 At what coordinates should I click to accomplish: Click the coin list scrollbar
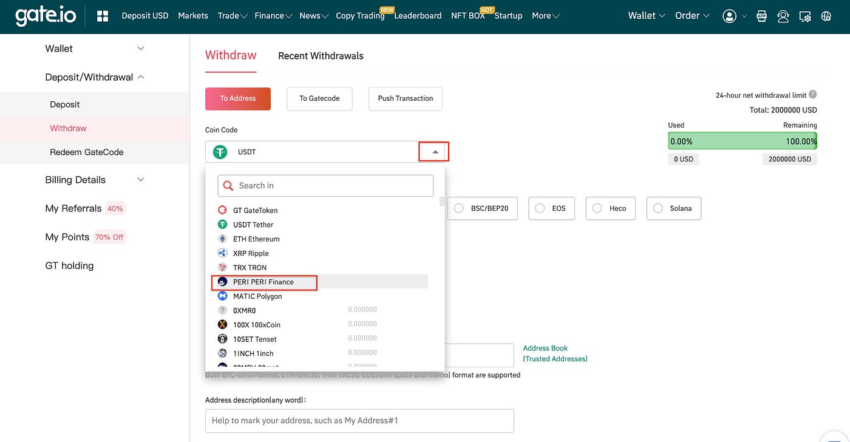tap(441, 201)
